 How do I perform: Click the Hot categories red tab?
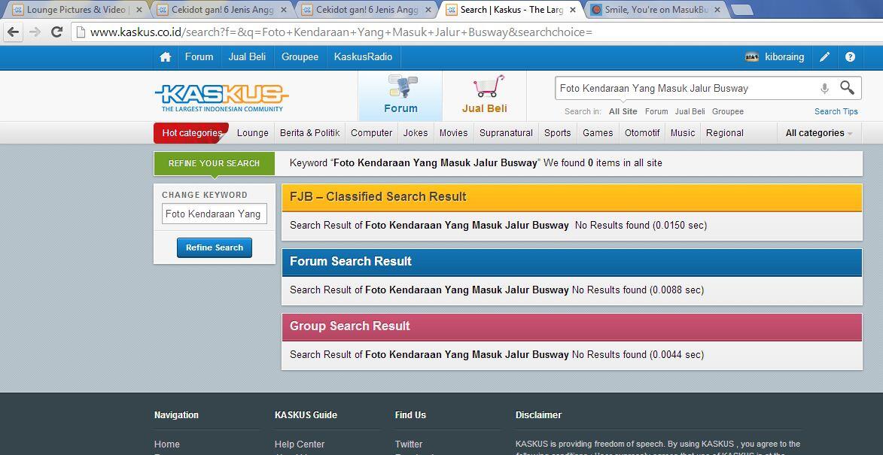pyautogui.click(x=191, y=132)
